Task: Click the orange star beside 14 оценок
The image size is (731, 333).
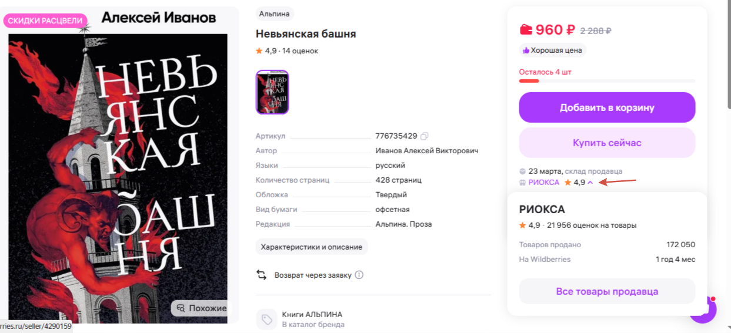Action: 259,51
